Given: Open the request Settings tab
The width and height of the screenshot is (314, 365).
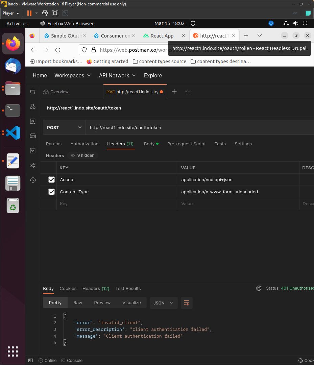Looking at the screenshot, I should pyautogui.click(x=243, y=144).
